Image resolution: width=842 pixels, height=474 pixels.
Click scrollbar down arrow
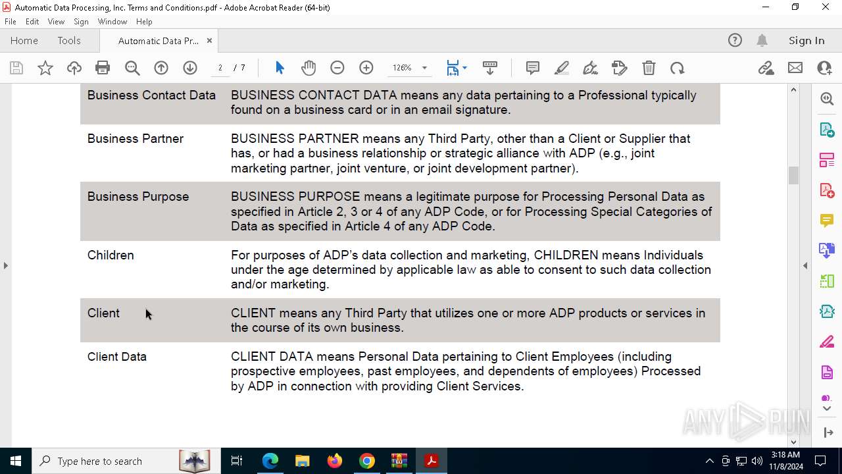tap(793, 442)
